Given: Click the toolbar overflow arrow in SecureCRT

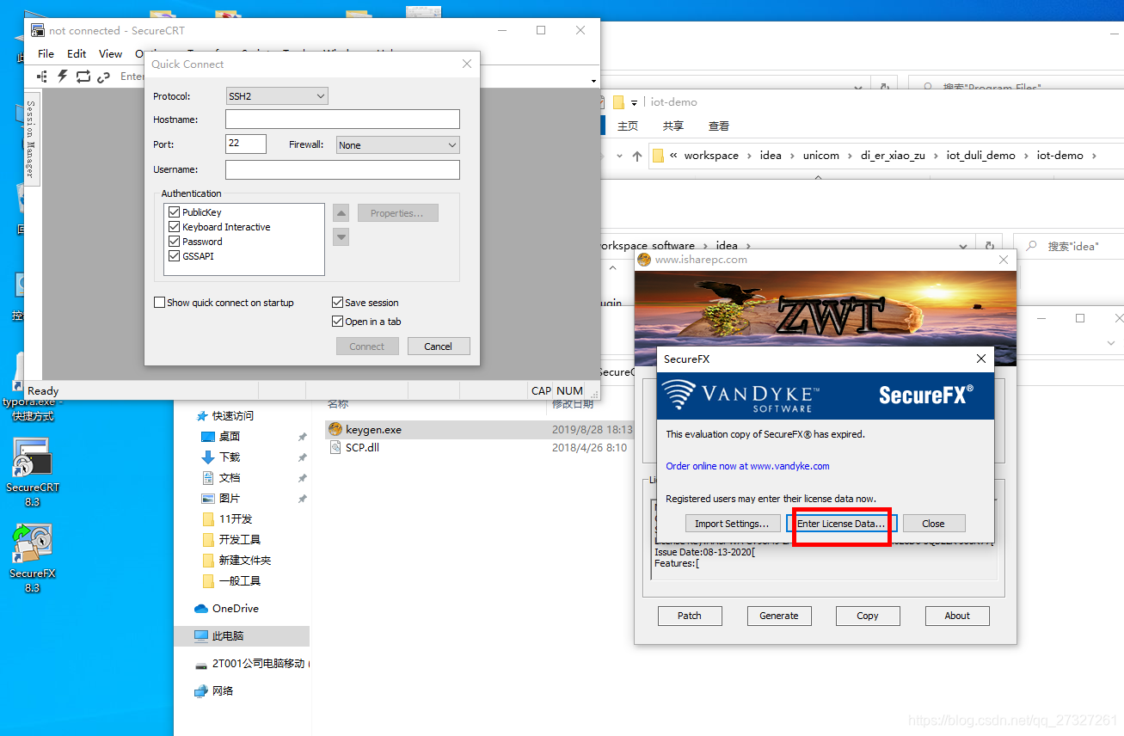Looking at the screenshot, I should [593, 81].
